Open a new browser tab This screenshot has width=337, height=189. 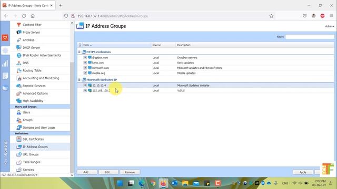click(61, 6)
